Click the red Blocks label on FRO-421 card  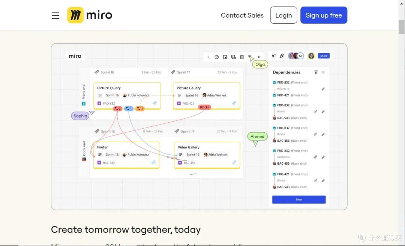[204, 107]
